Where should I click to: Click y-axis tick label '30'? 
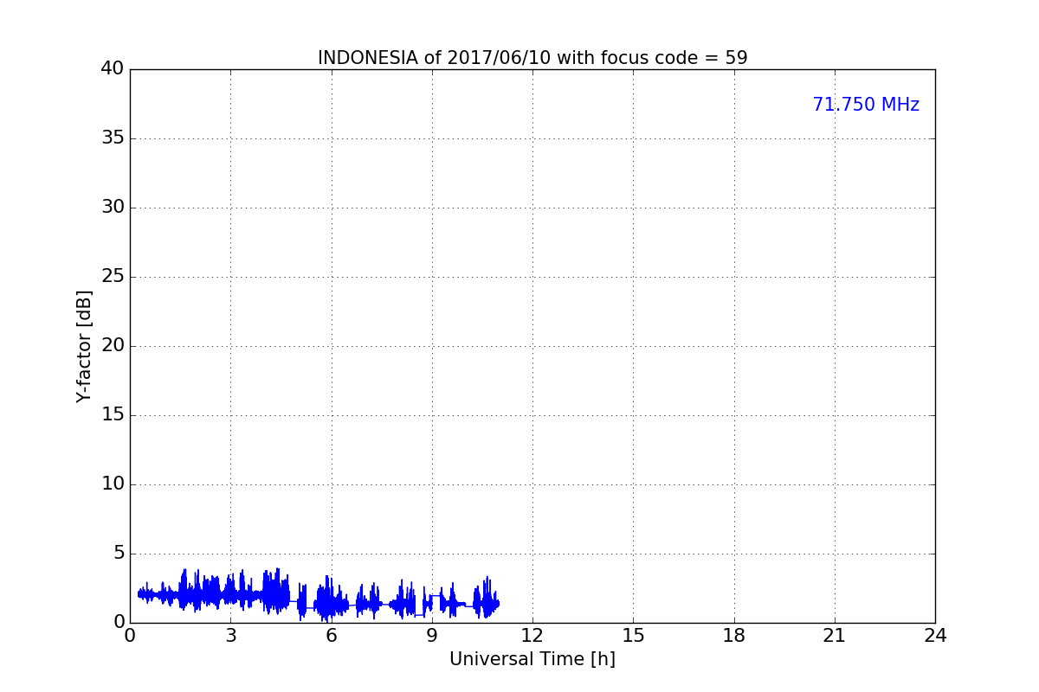click(x=113, y=208)
